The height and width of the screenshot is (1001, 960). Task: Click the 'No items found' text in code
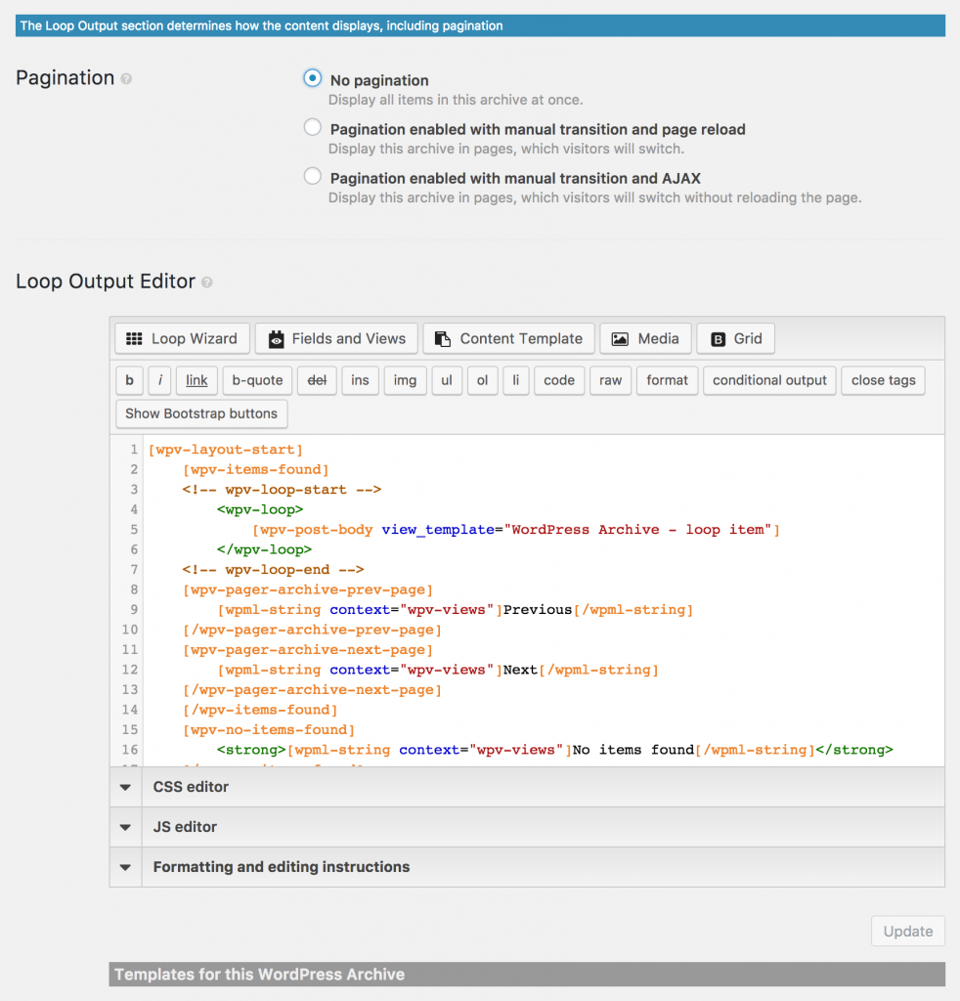[633, 750]
